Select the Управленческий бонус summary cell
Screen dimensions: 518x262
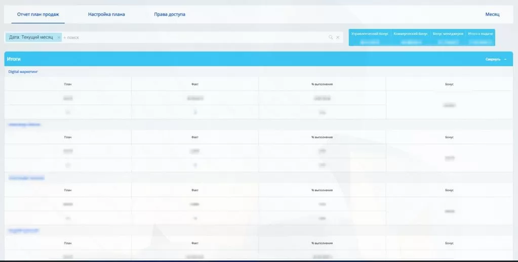[x=370, y=33]
